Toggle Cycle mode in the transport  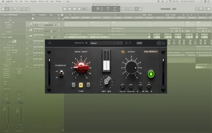click(x=89, y=9)
